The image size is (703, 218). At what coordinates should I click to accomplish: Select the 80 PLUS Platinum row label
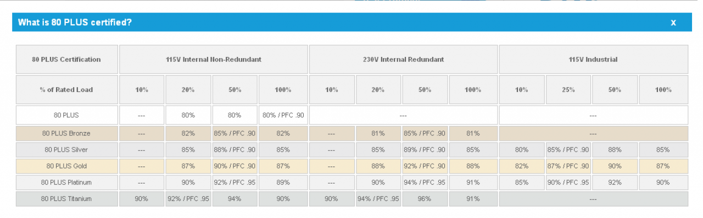[66, 182]
